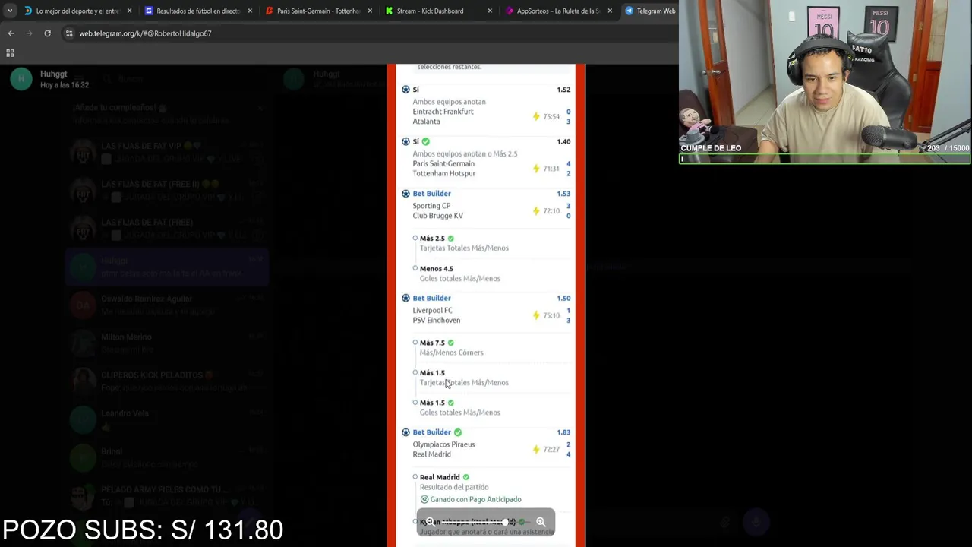The width and height of the screenshot is (972, 547).
Task: Open the tab search dropdown arrow
Action: [9, 11]
